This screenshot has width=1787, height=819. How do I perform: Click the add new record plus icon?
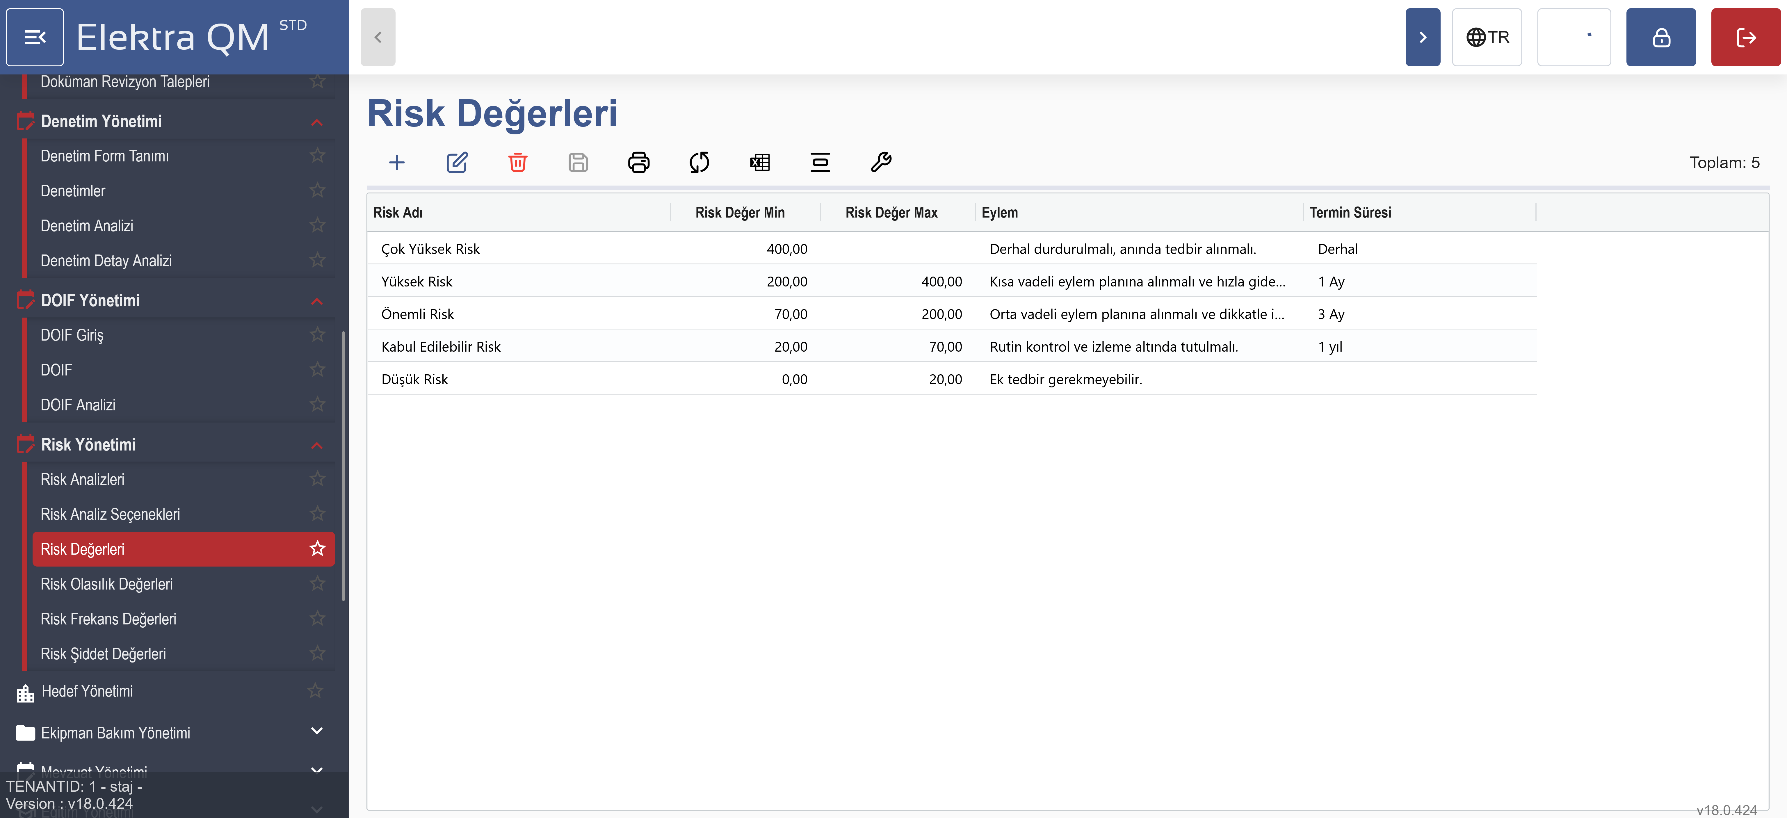(397, 162)
